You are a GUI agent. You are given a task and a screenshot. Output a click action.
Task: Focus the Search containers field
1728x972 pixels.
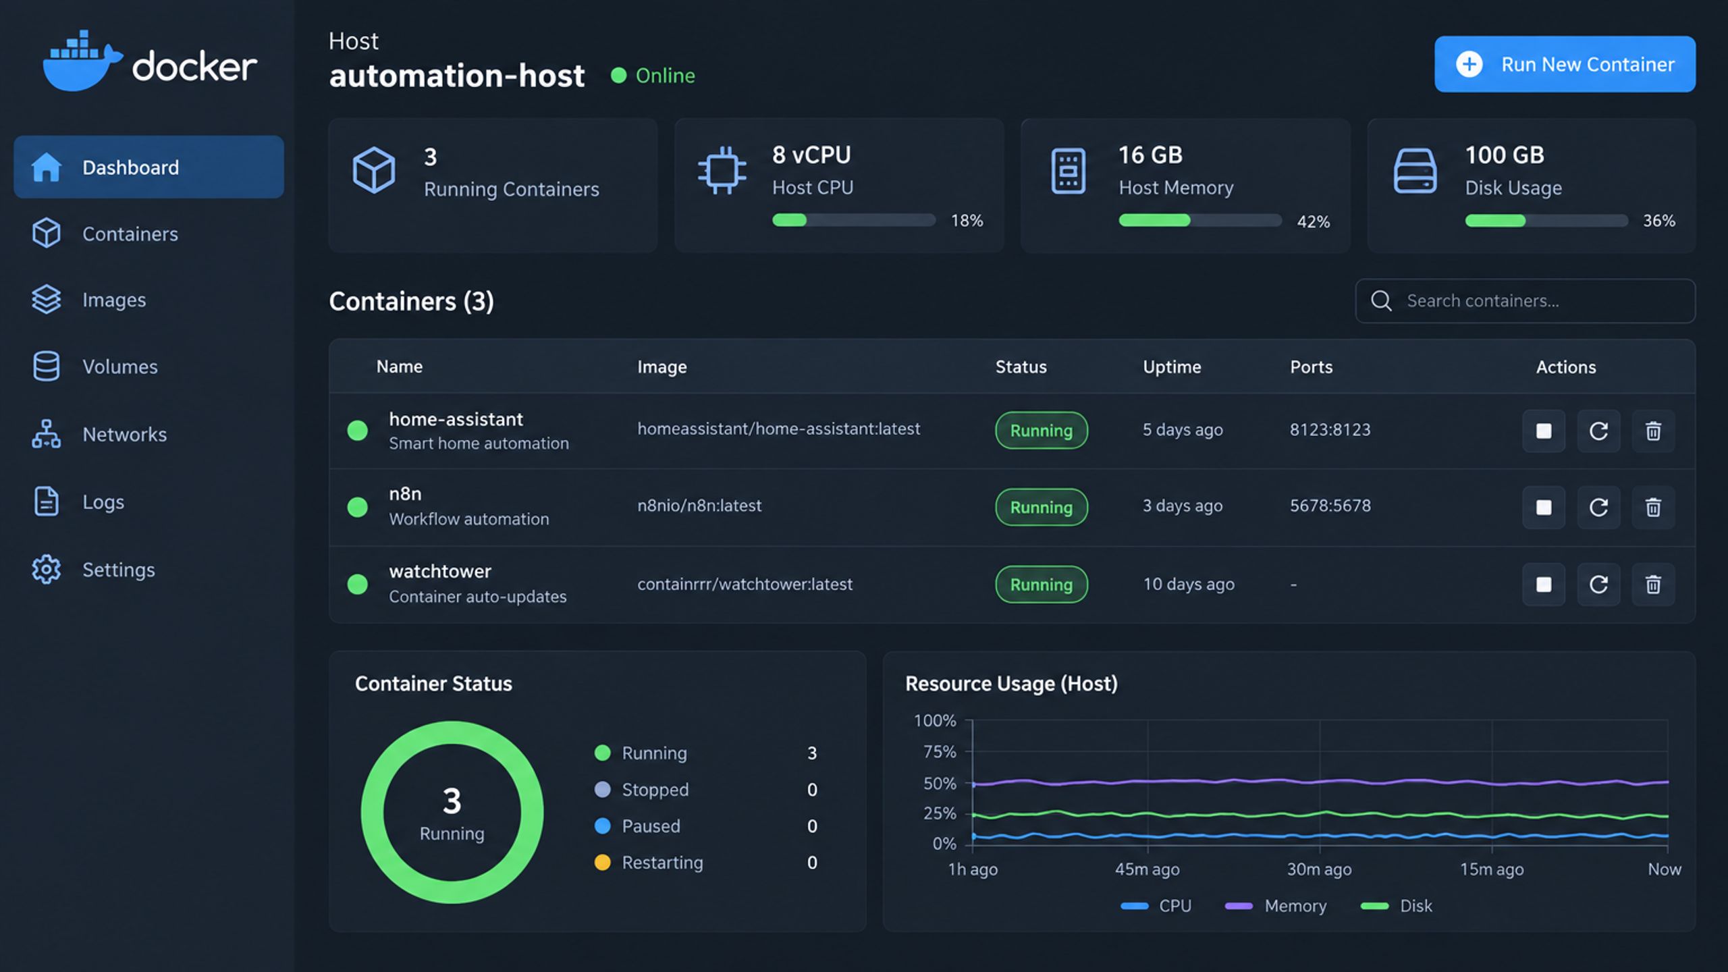1525,300
